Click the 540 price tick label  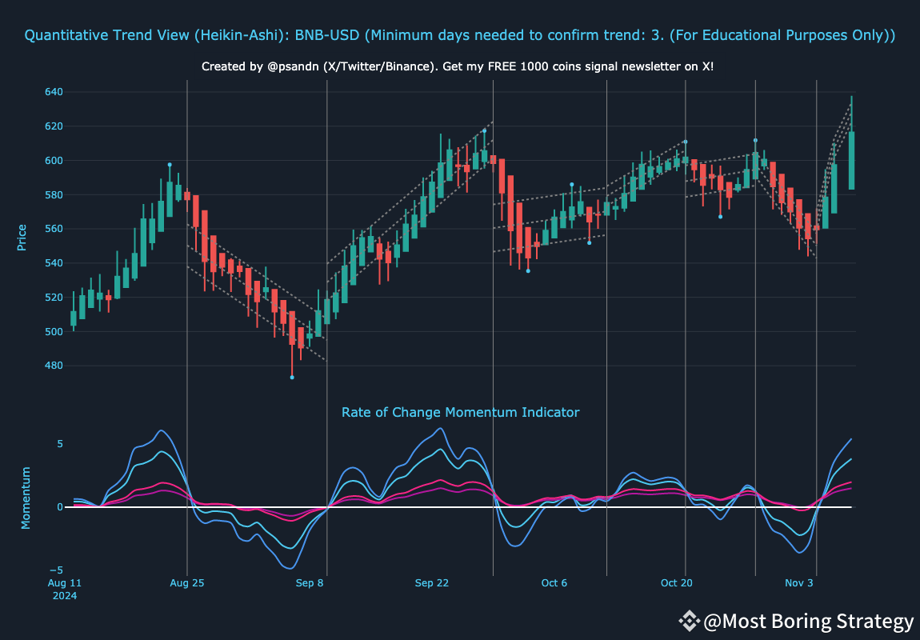54,263
